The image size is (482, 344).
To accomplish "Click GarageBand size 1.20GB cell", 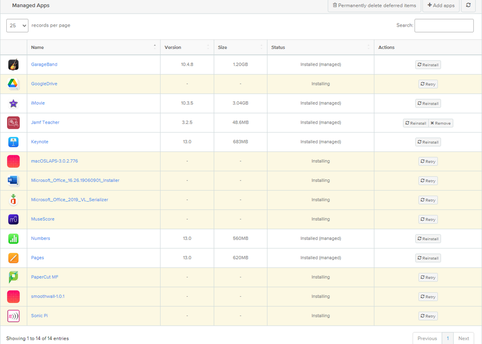I will pos(241,65).
